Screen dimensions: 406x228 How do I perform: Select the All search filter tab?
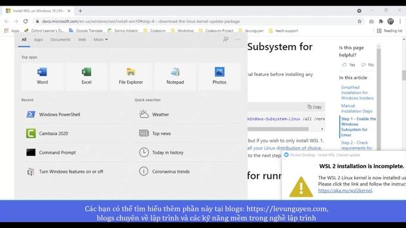click(x=24, y=39)
